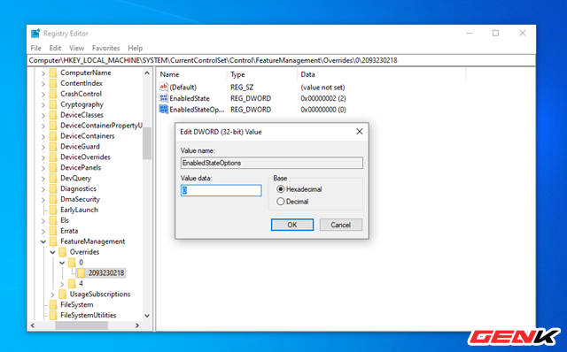Click the DevicePanels folder icon

[53, 167]
